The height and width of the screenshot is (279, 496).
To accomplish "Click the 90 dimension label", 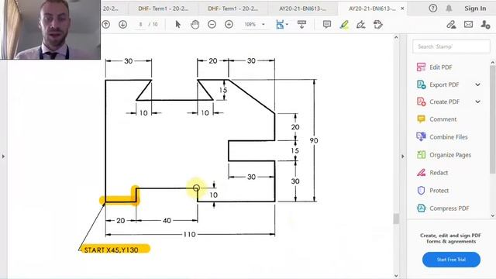I will [x=314, y=140].
